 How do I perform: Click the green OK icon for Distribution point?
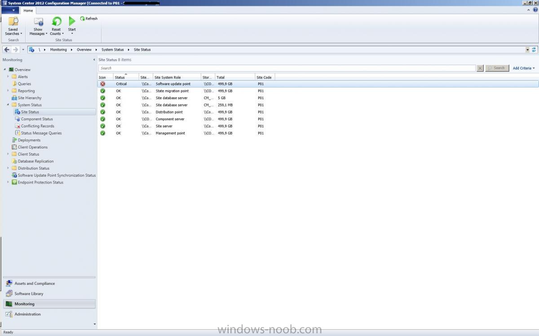(x=103, y=112)
